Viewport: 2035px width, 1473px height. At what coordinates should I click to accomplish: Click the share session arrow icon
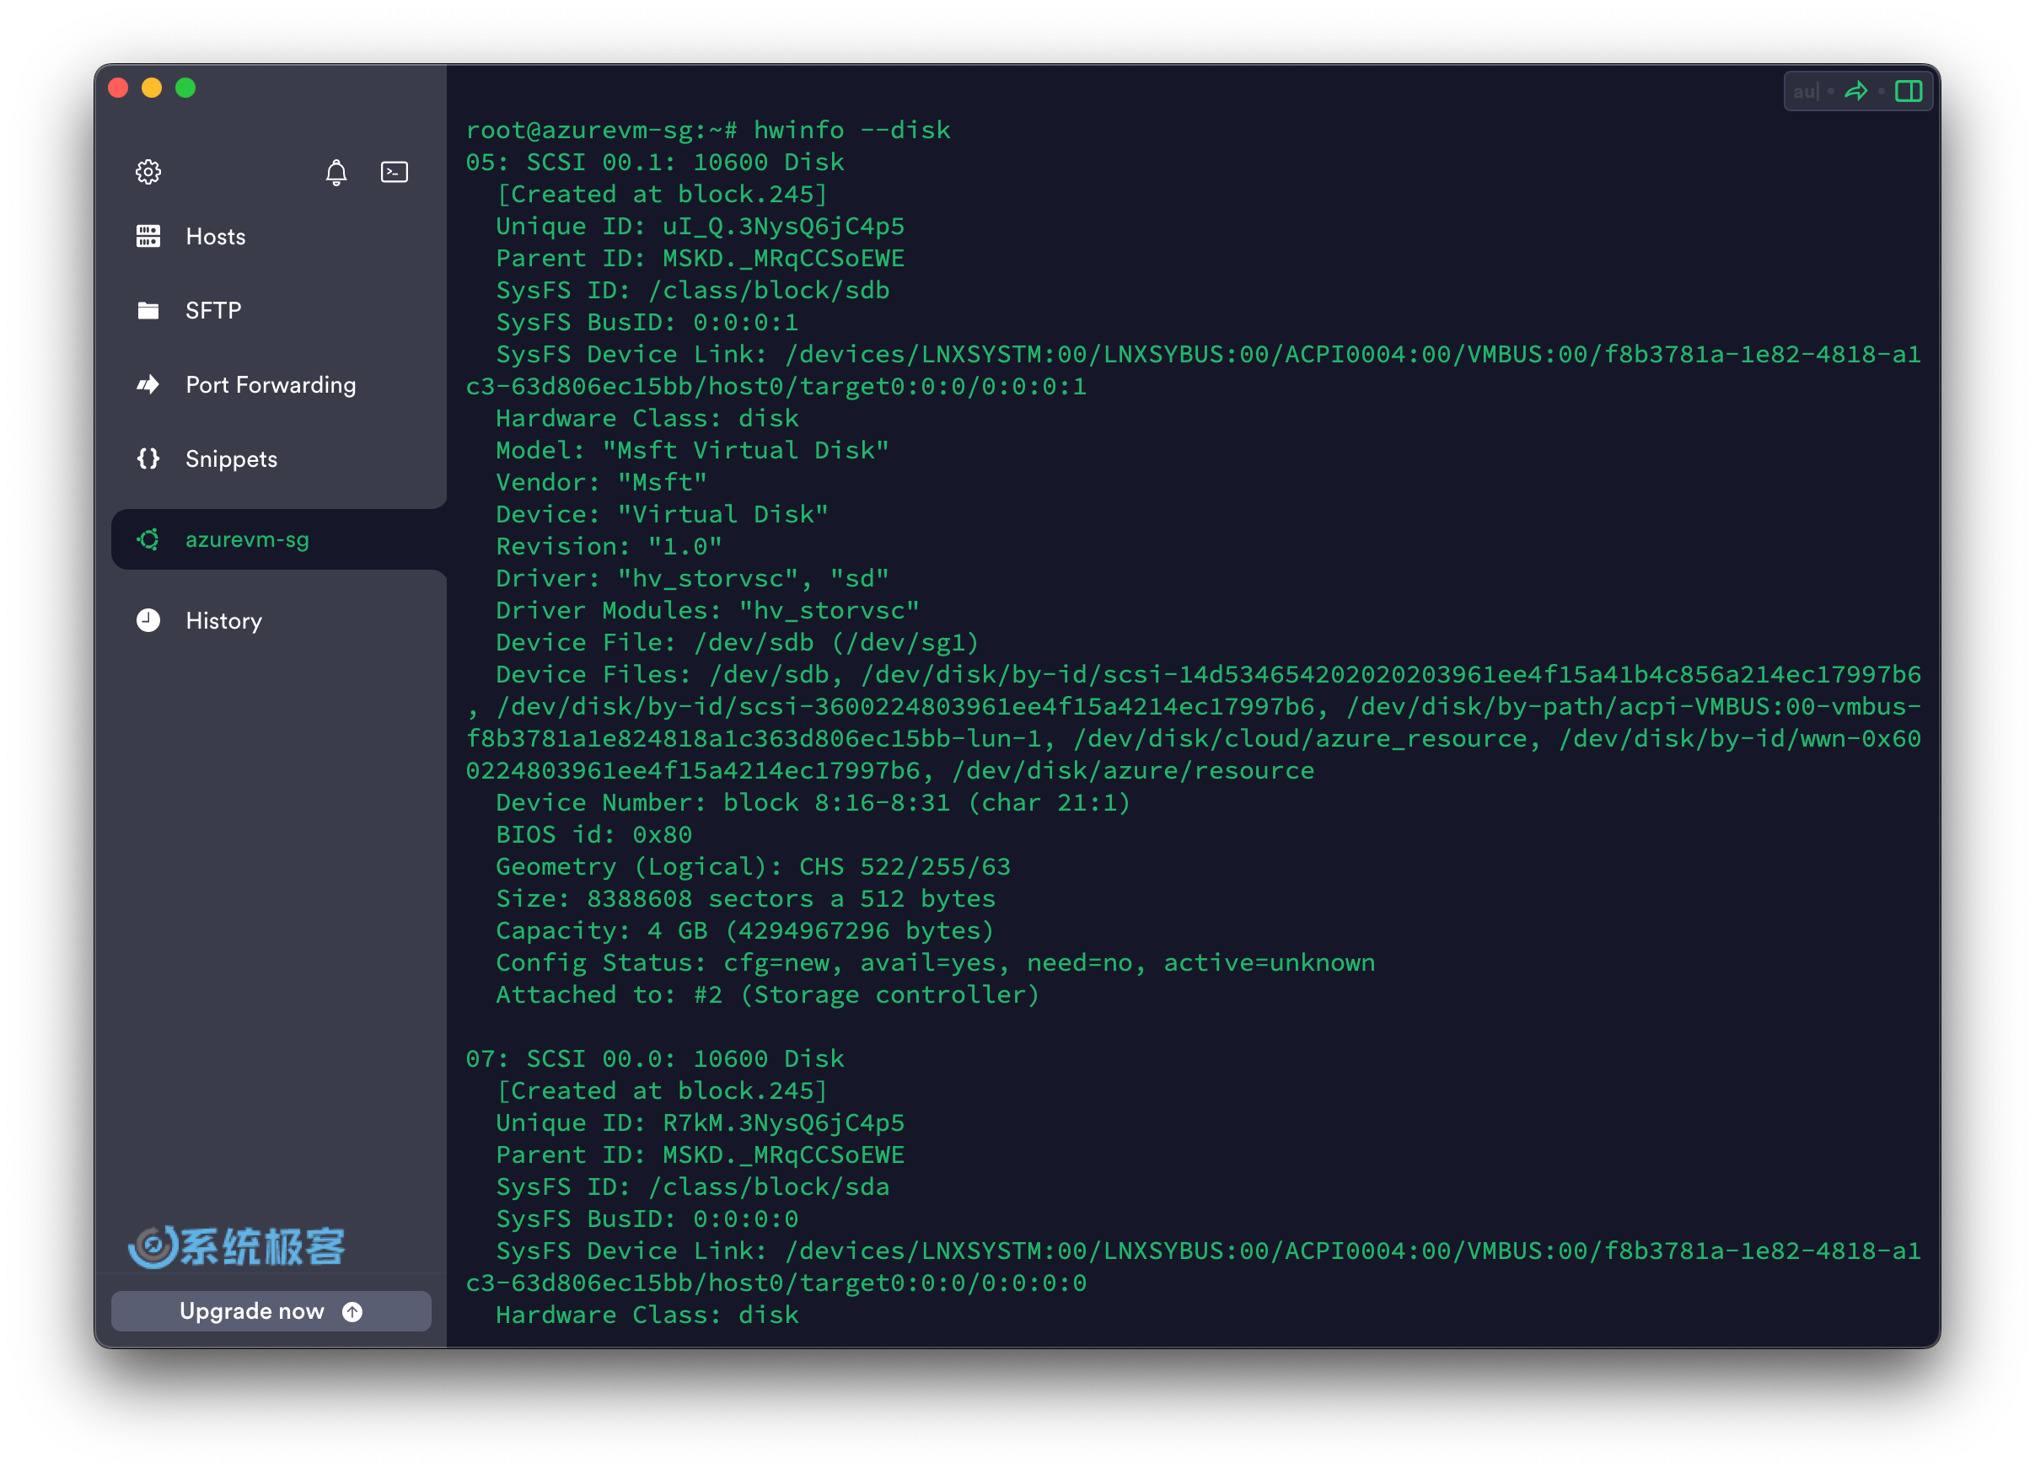1855,91
